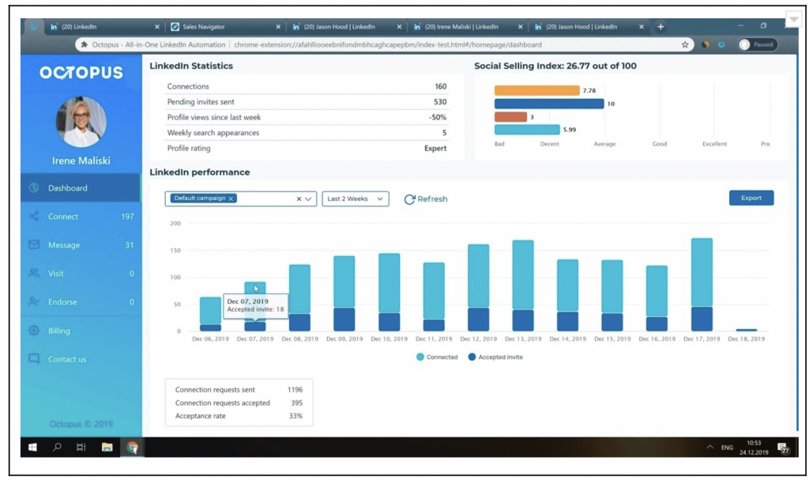This screenshot has width=809, height=488.
Task: Click the Connection requests sent 1196 value
Action: point(295,390)
